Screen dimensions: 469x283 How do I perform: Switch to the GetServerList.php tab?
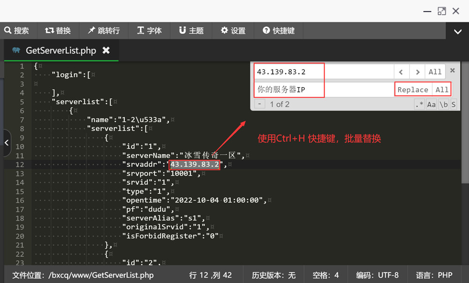[61, 51]
